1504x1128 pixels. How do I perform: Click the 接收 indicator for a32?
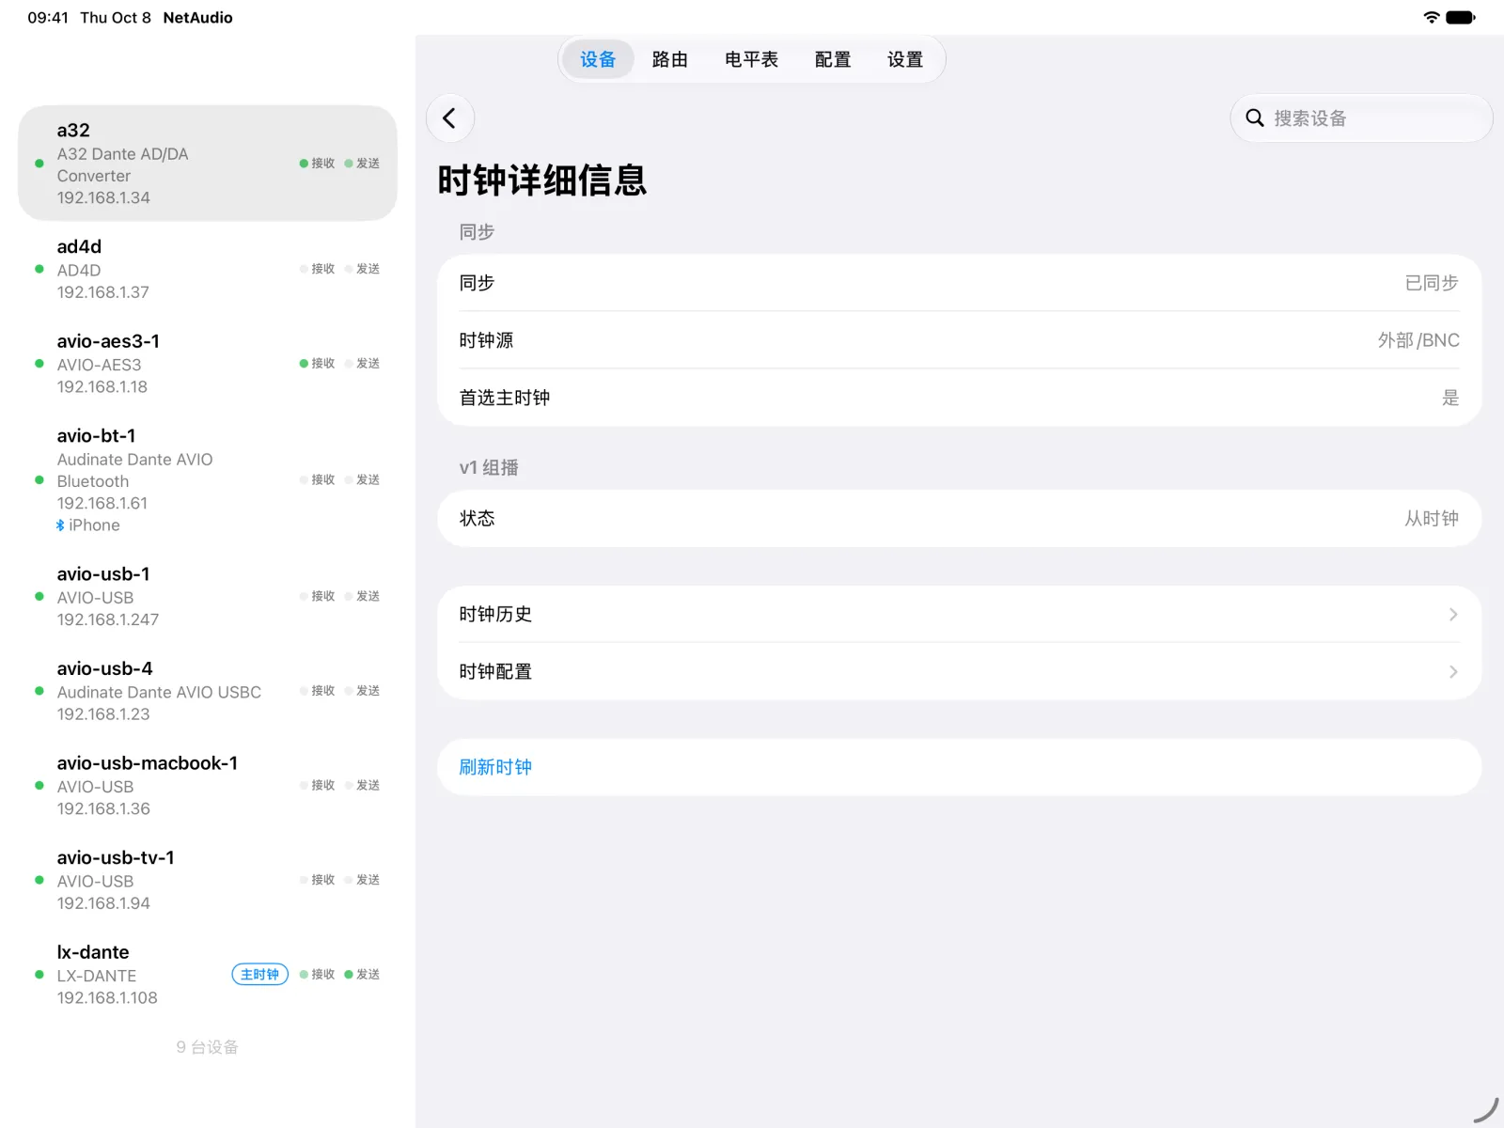point(317,164)
